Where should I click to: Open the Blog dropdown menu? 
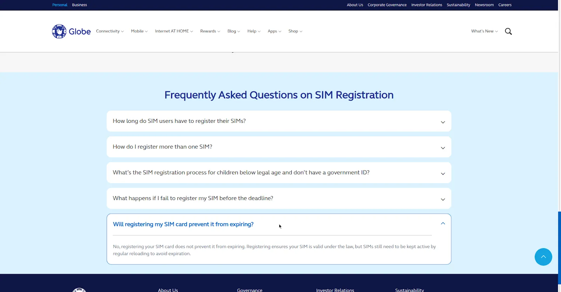coord(234,31)
